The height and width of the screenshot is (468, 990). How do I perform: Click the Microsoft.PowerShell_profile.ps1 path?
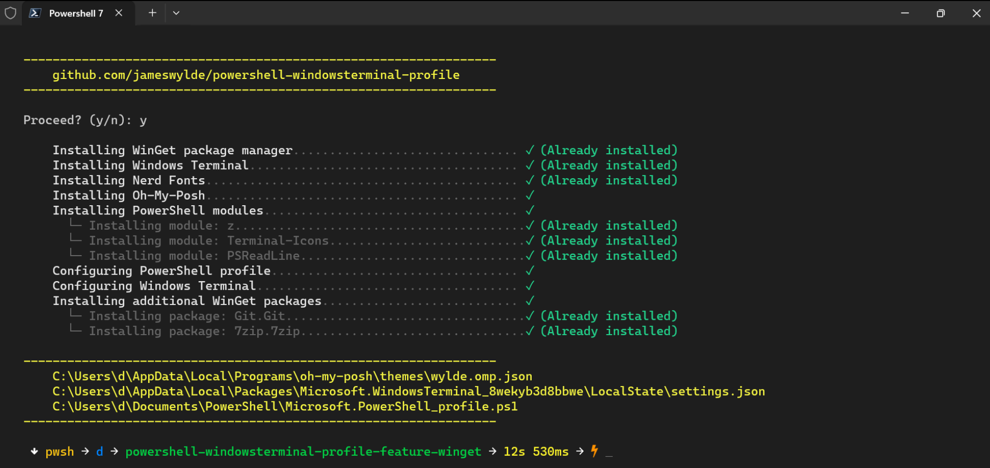(x=285, y=406)
